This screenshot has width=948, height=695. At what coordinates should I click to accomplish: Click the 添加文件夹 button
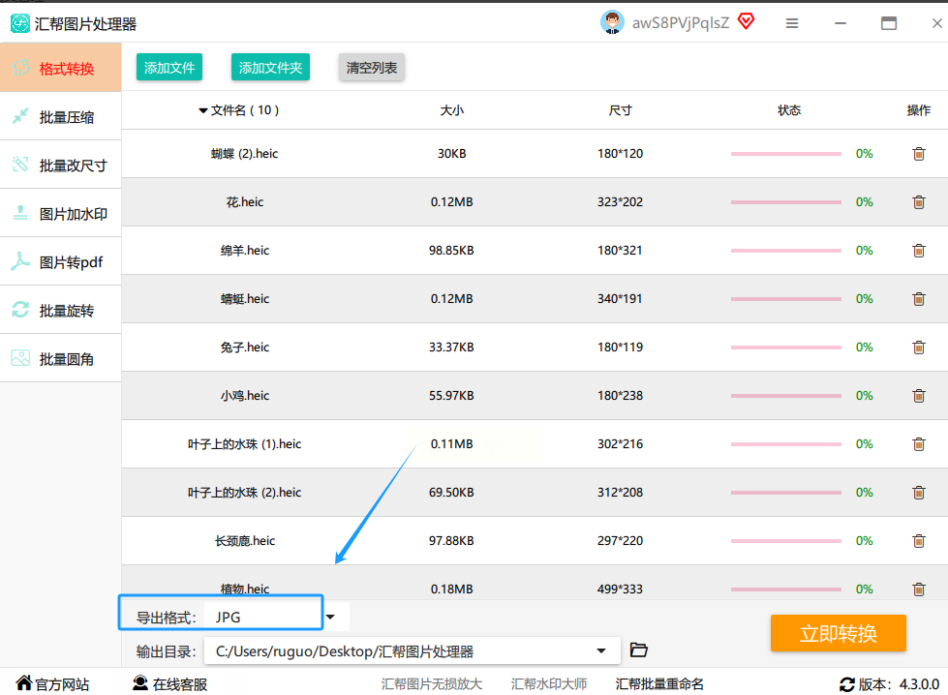click(x=270, y=67)
